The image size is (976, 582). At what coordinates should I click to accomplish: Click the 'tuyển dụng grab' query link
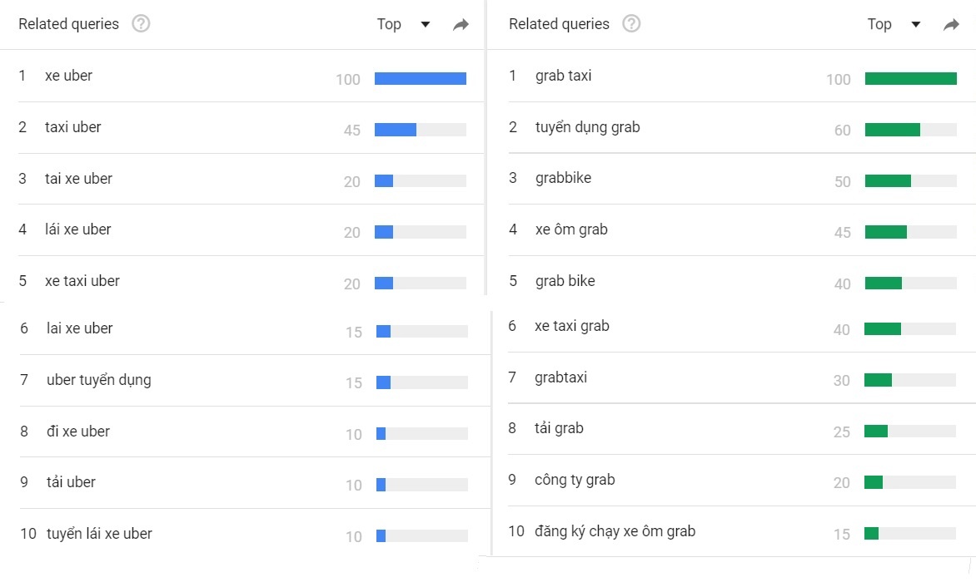[587, 127]
